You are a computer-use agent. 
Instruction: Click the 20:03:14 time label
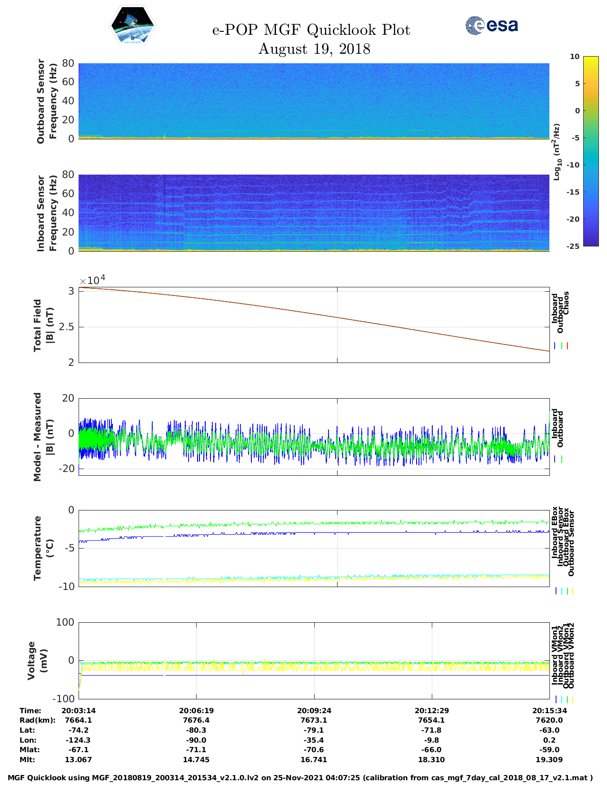coord(79,710)
